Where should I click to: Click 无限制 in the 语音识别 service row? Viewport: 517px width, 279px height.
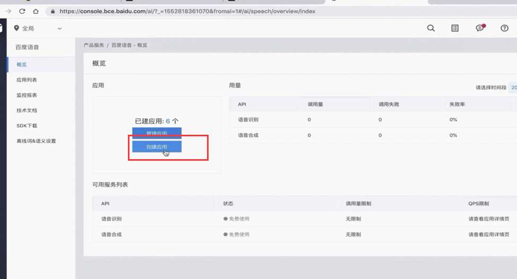coord(353,219)
